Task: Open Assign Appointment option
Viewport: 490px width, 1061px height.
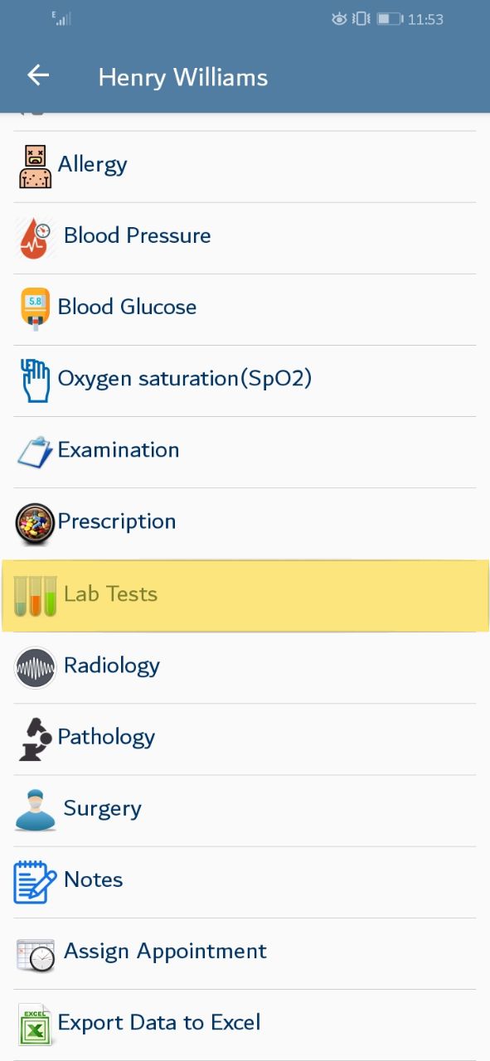Action: tap(245, 952)
